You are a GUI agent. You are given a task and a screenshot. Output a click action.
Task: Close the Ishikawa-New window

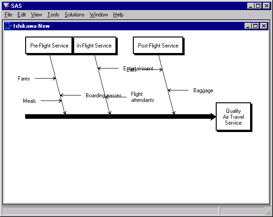[264, 26]
